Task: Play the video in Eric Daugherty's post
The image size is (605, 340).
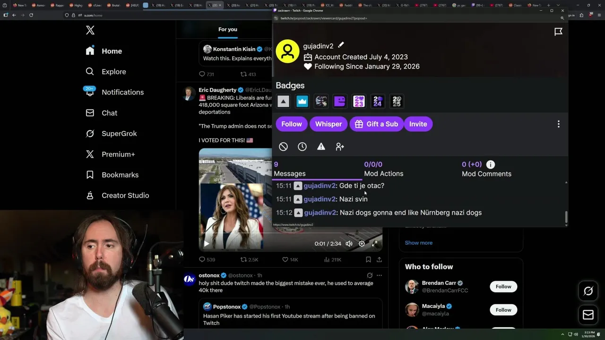Action: coord(206,244)
